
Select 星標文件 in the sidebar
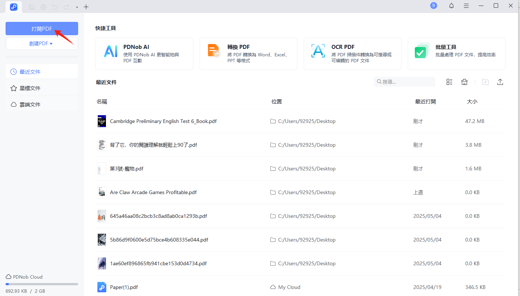pyautogui.click(x=30, y=88)
